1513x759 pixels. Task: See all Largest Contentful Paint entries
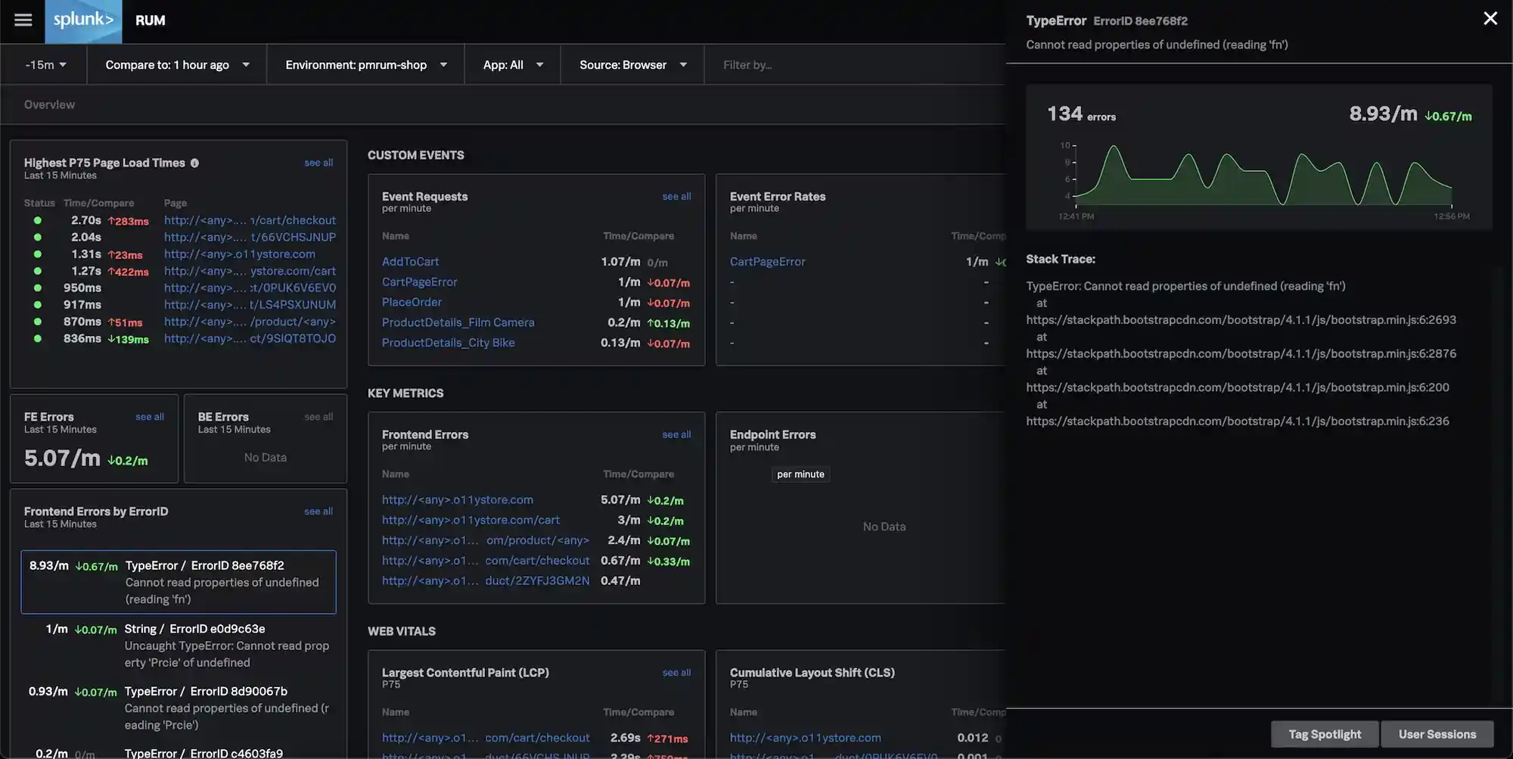coord(676,673)
